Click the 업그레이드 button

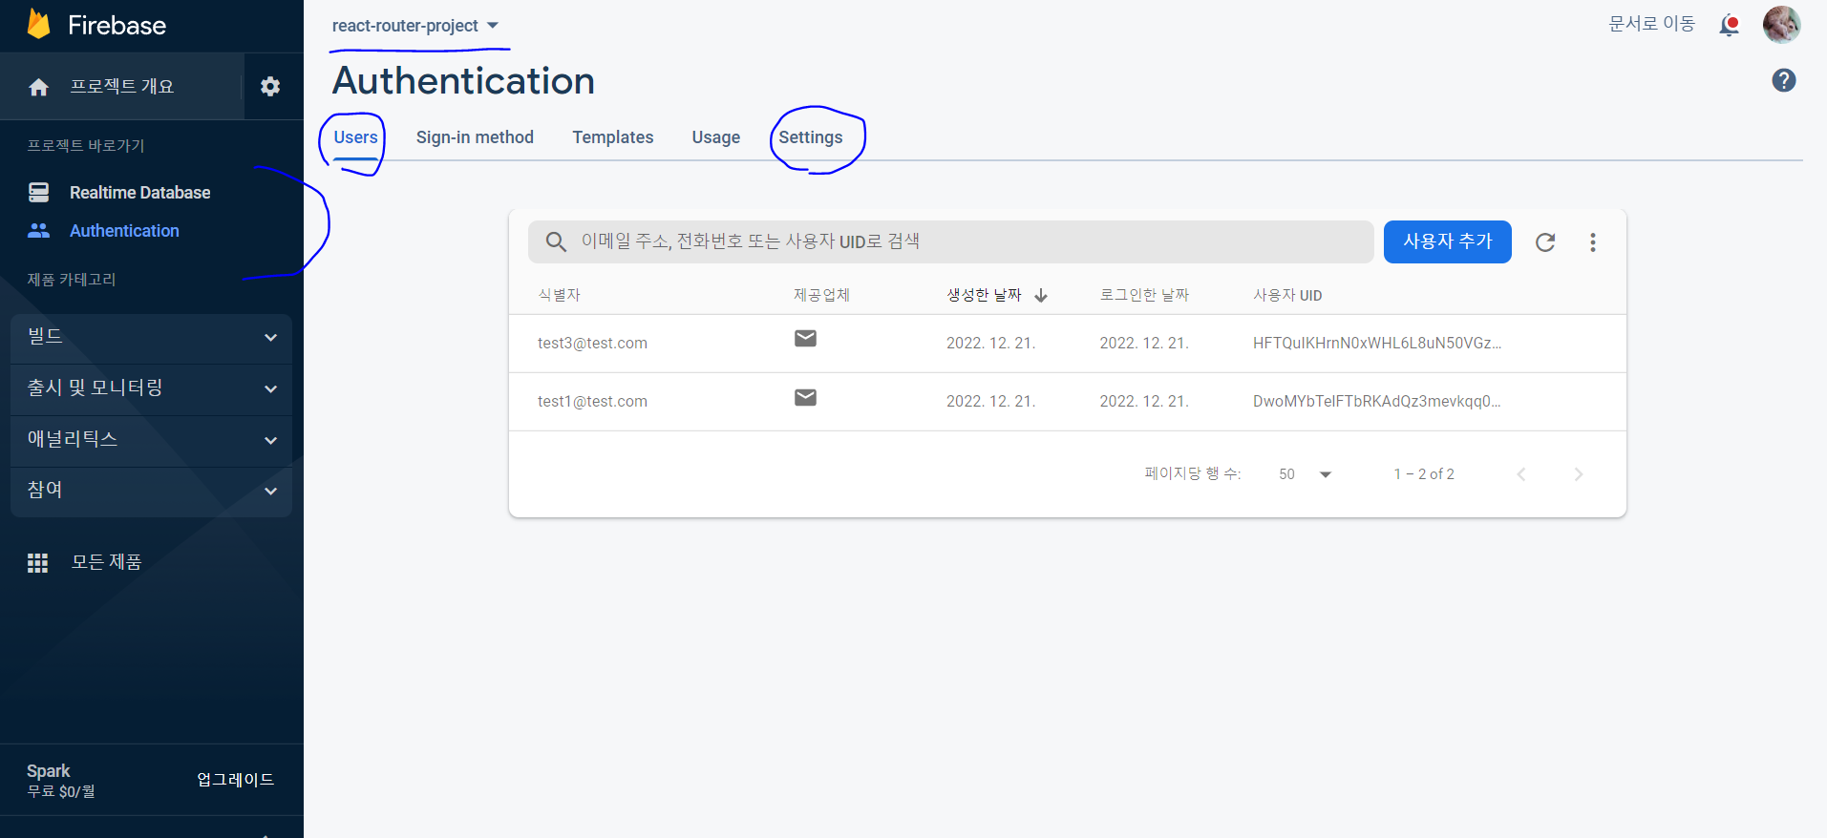[235, 780]
